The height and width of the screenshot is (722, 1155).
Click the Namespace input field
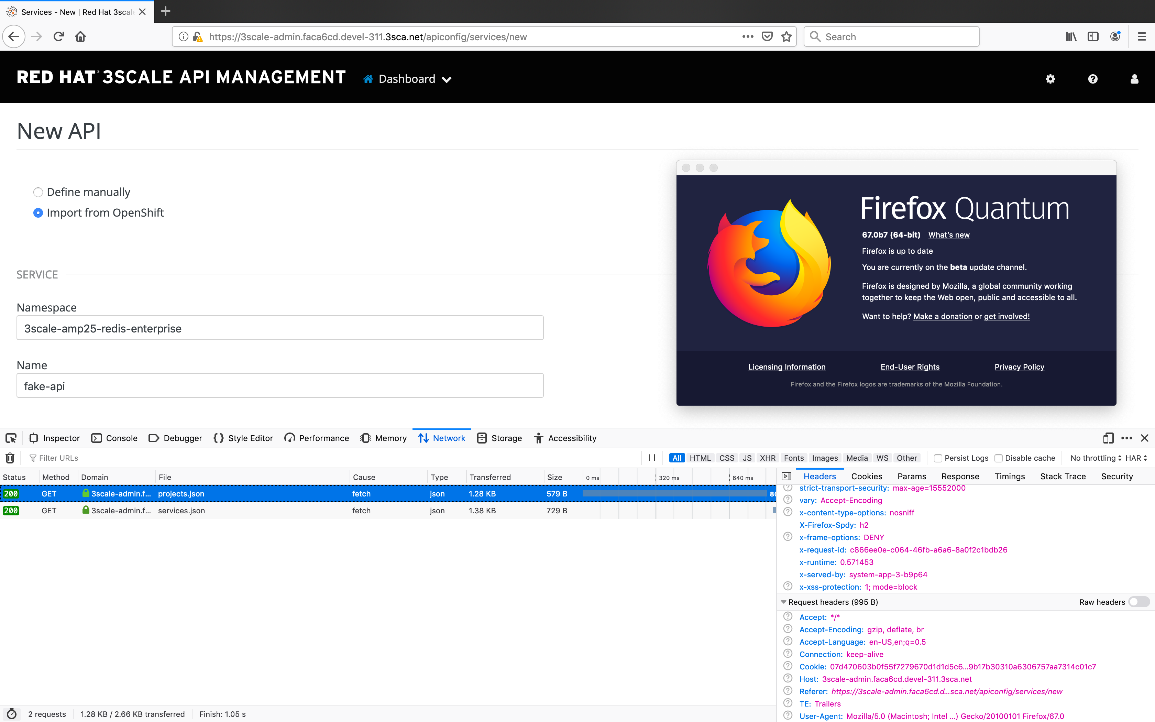tap(280, 328)
